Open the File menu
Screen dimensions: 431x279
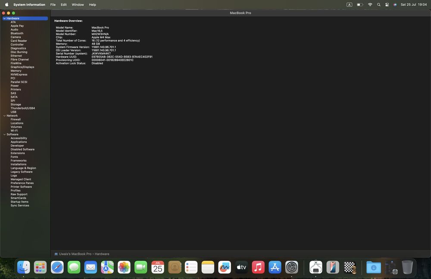[53, 5]
